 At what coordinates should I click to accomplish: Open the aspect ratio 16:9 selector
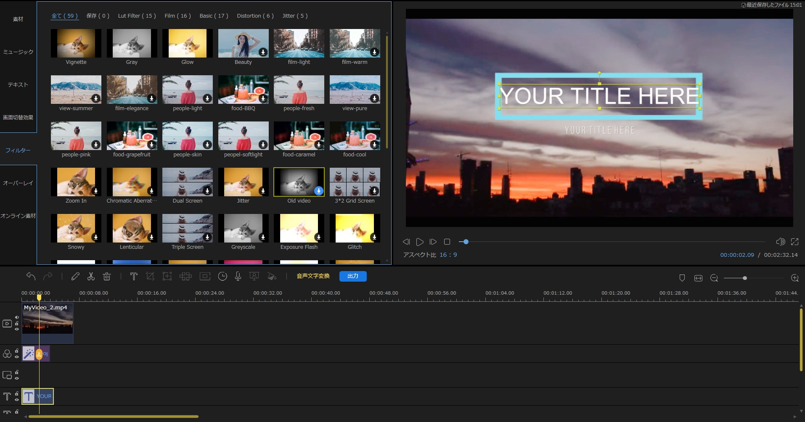[x=448, y=255]
